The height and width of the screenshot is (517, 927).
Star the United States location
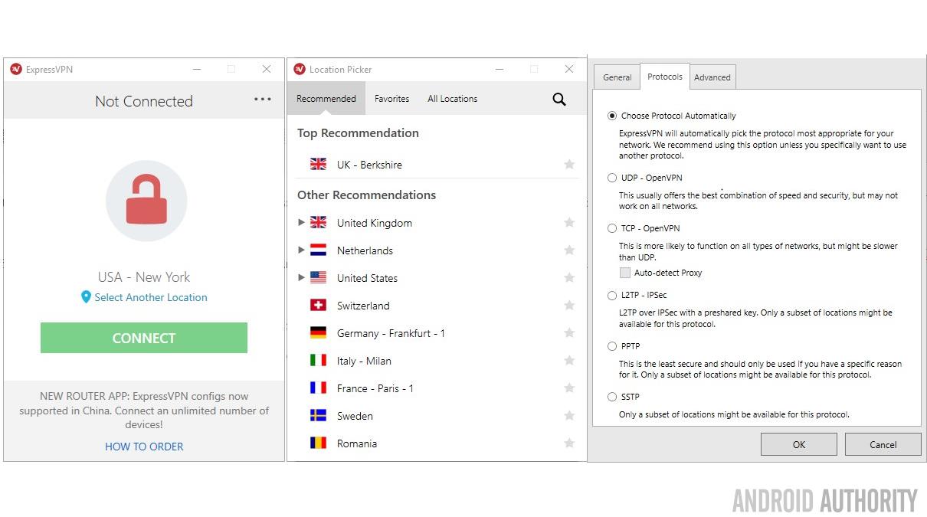click(569, 277)
